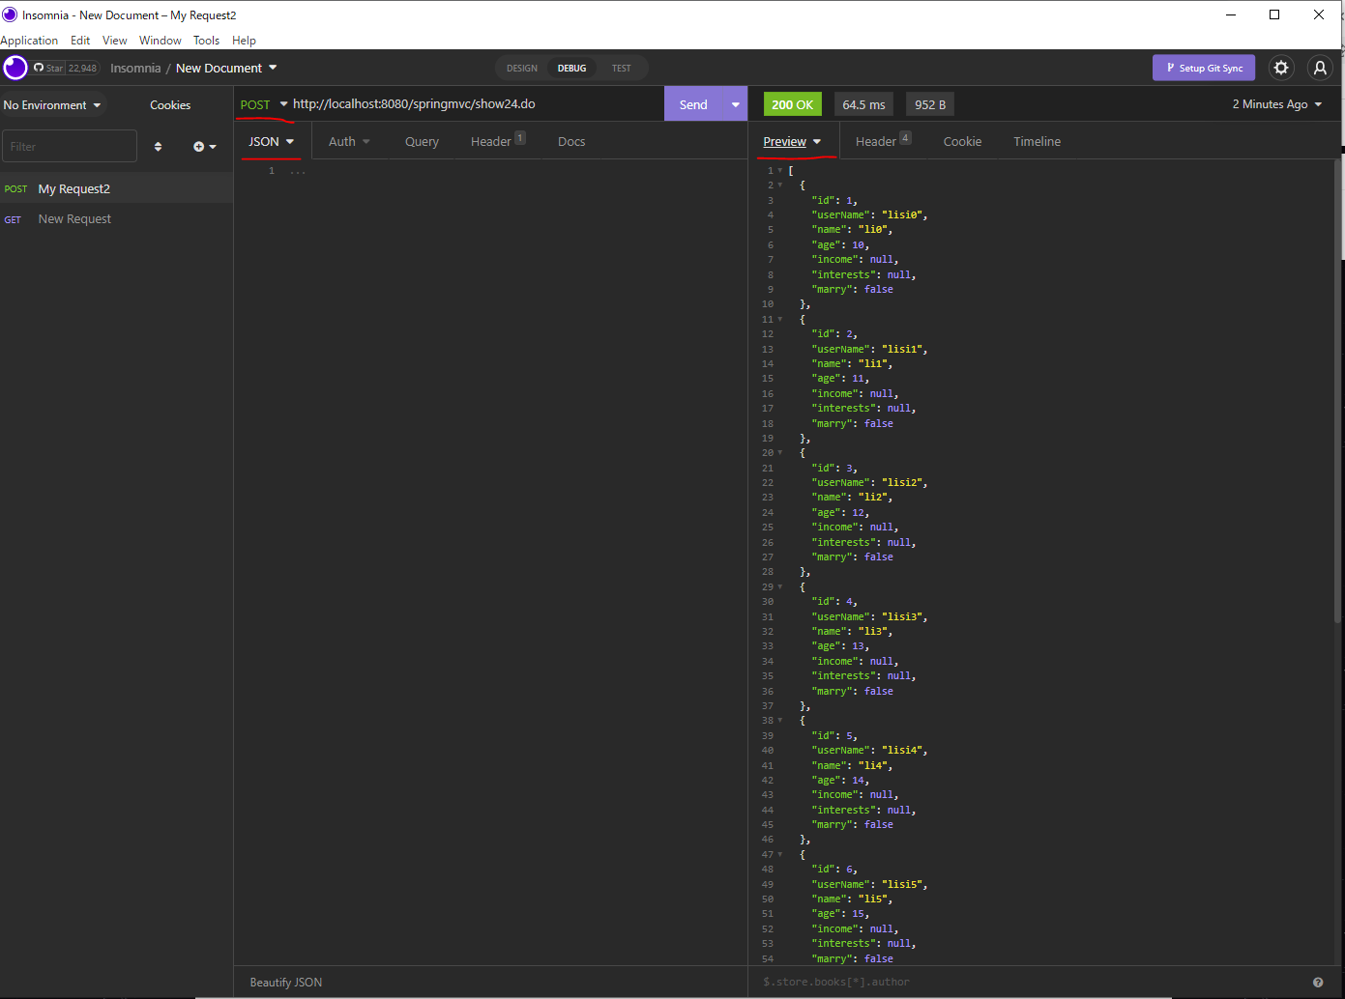Click the "li5" name value

click(872, 899)
